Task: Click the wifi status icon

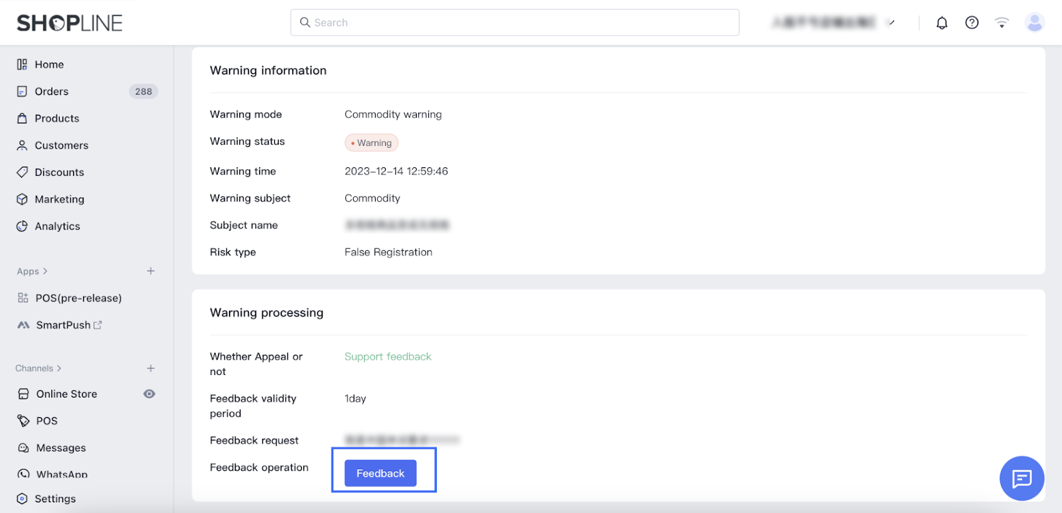Action: [x=1002, y=23]
